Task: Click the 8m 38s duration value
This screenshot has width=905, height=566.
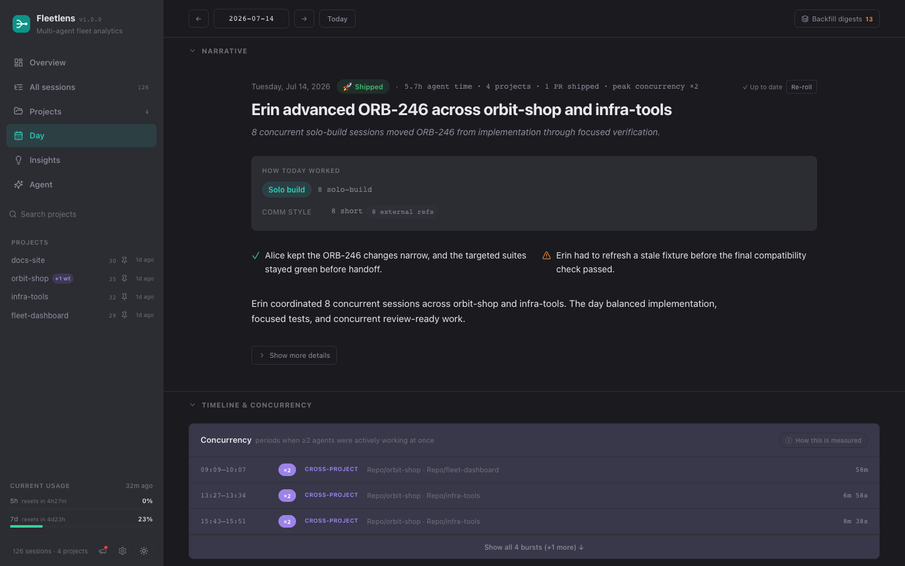Action: click(855, 521)
